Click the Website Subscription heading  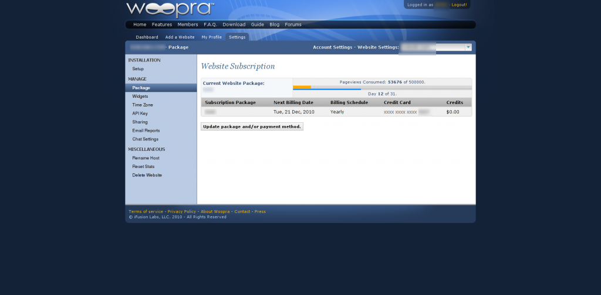pyautogui.click(x=238, y=67)
